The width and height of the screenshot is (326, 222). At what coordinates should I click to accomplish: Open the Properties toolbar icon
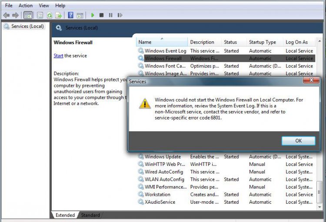tap(40, 15)
